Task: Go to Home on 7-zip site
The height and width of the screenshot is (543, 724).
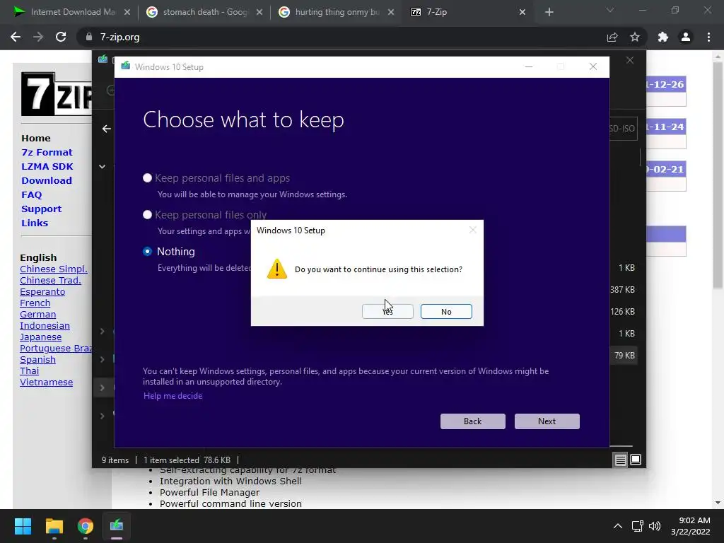Action: pyautogui.click(x=36, y=138)
